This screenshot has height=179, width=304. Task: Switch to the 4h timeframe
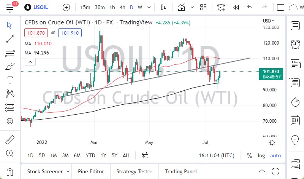(122, 7)
